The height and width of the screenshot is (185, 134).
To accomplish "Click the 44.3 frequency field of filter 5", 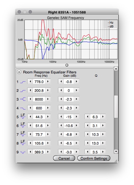I will click(x=39, y=117).
